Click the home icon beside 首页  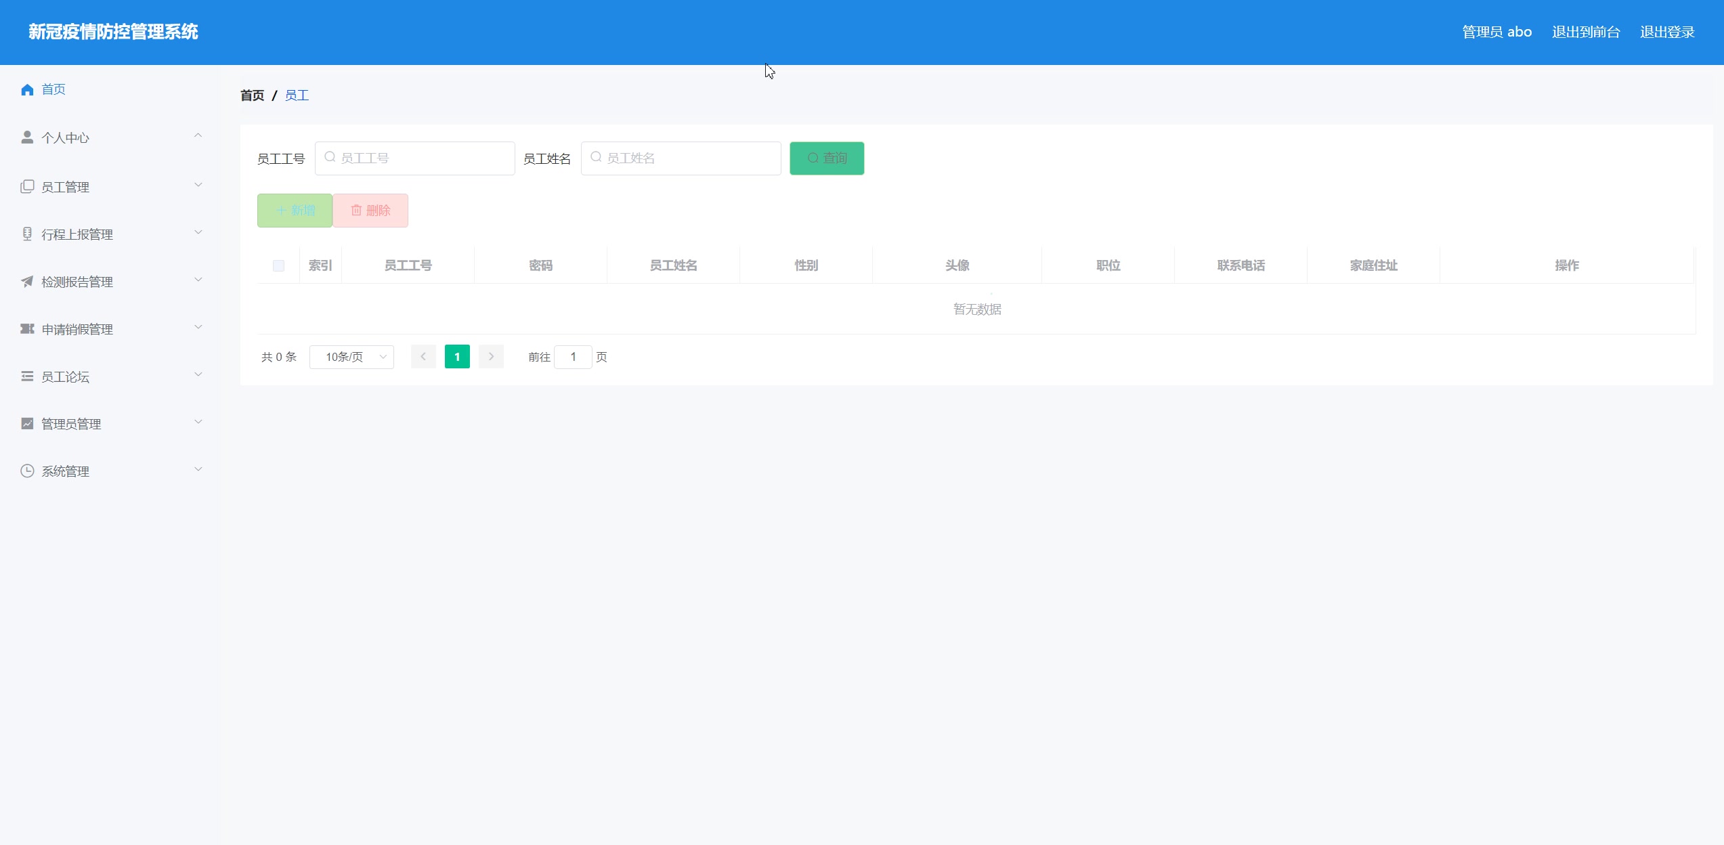click(27, 89)
